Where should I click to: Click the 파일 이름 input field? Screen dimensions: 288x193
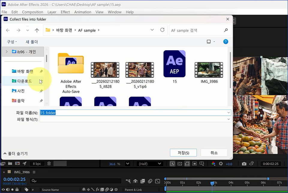tap(135, 113)
